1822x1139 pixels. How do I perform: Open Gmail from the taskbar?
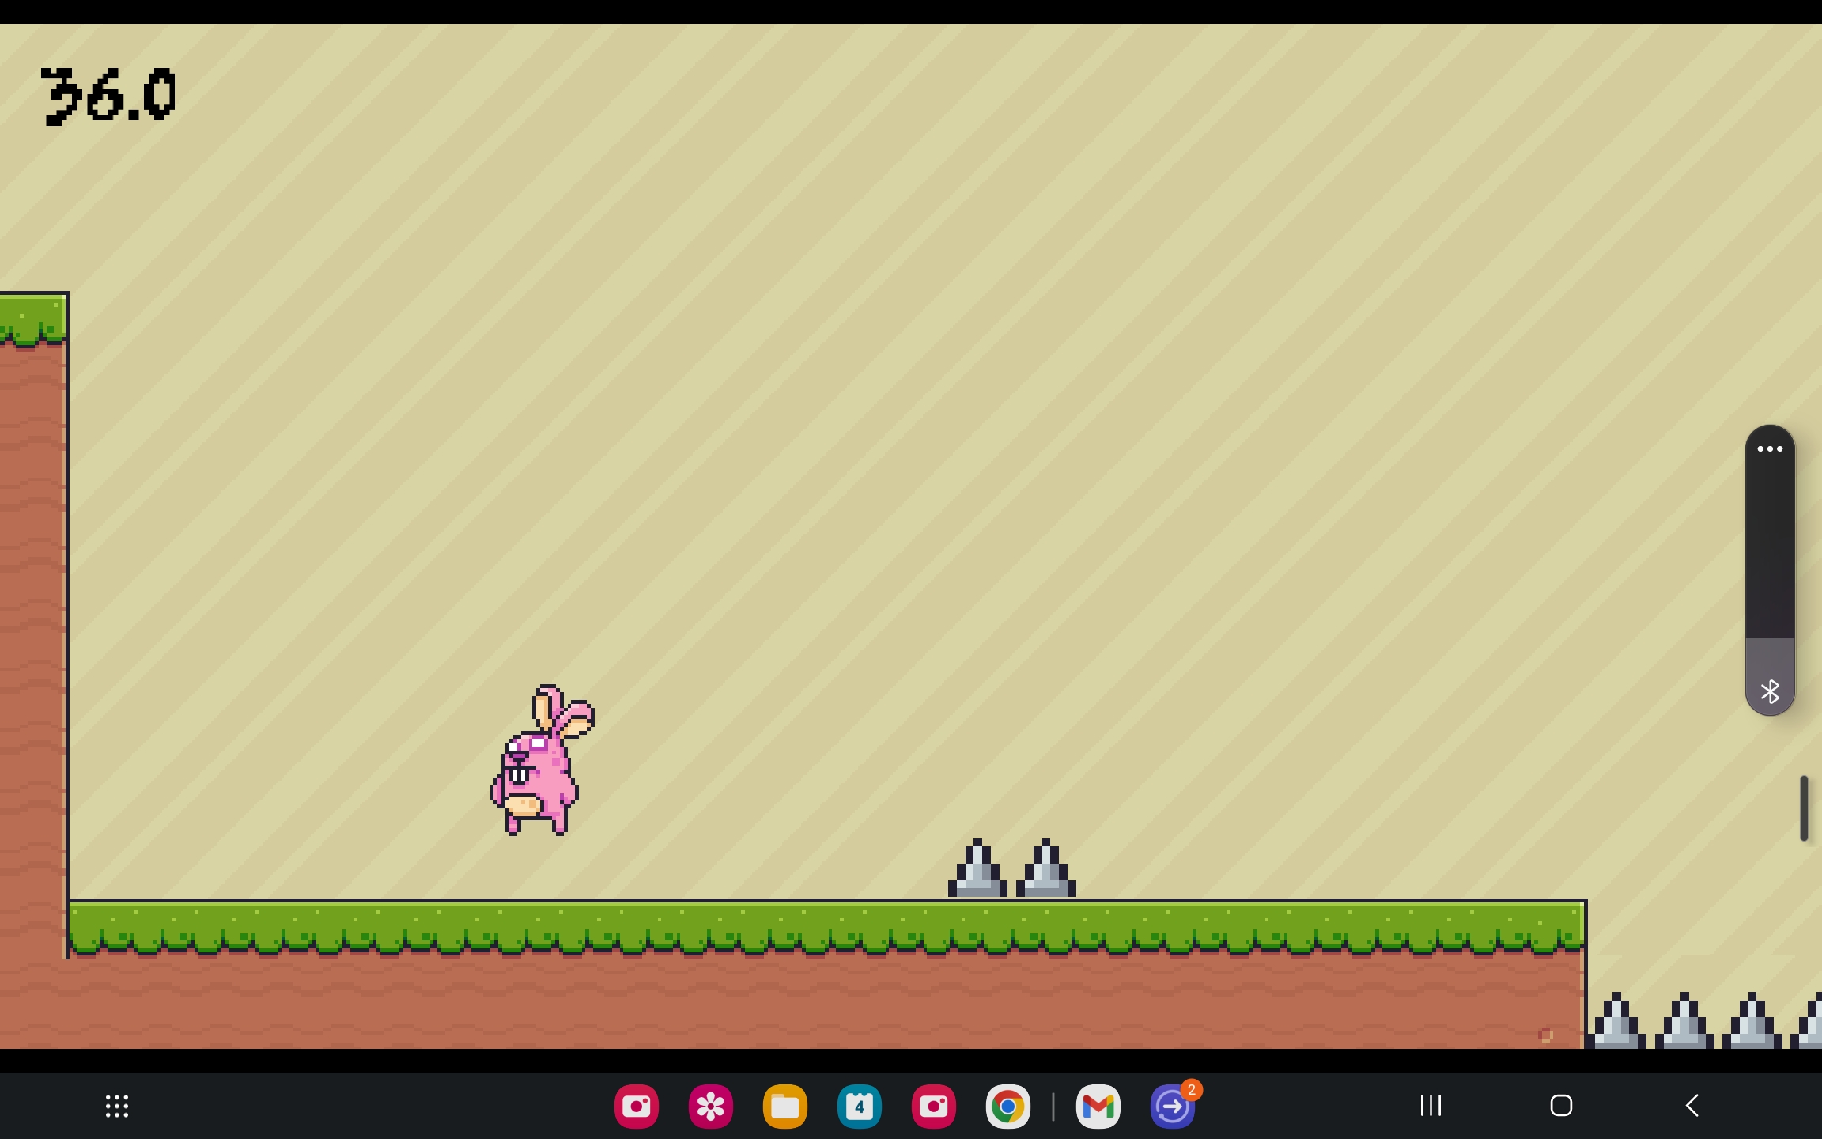pyautogui.click(x=1098, y=1106)
